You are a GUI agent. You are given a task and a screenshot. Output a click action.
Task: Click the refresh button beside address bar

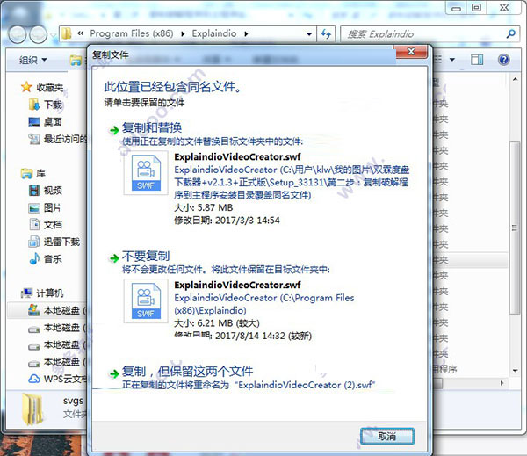point(326,34)
